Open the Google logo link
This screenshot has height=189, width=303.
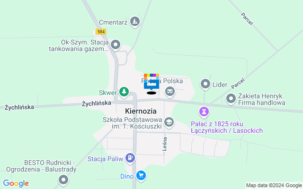pos(16,183)
